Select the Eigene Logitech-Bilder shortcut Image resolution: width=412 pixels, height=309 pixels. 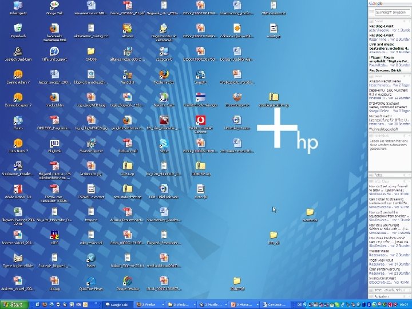point(18,261)
